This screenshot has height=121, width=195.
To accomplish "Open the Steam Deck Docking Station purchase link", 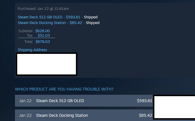I will 42,23.
